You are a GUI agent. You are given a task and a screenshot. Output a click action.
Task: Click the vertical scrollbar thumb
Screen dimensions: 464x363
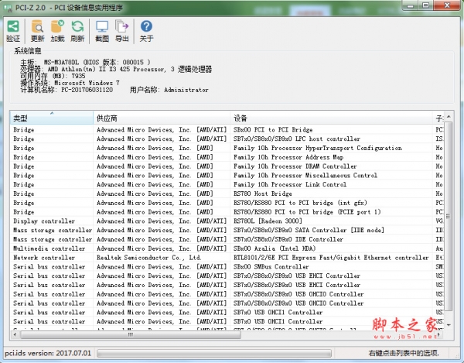[449, 216]
